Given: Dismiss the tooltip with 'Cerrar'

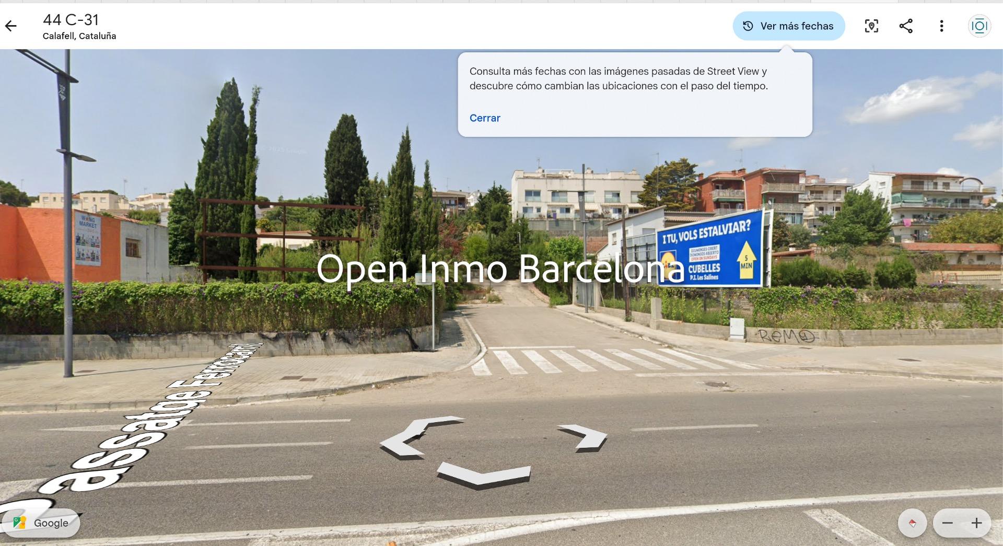Looking at the screenshot, I should point(485,118).
